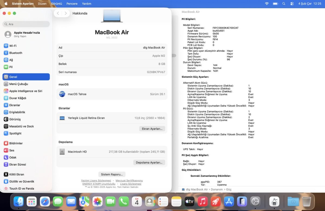Open Spotlight settings in the sidebar
The height and width of the screenshot is (211, 325).
26,133
